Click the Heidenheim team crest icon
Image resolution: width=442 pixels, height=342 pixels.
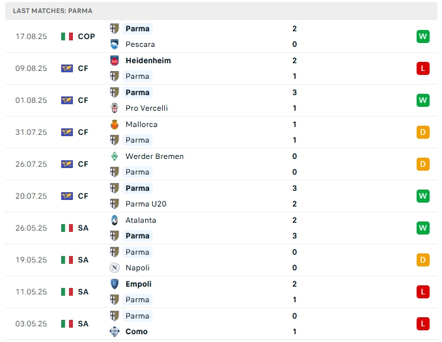(x=115, y=61)
